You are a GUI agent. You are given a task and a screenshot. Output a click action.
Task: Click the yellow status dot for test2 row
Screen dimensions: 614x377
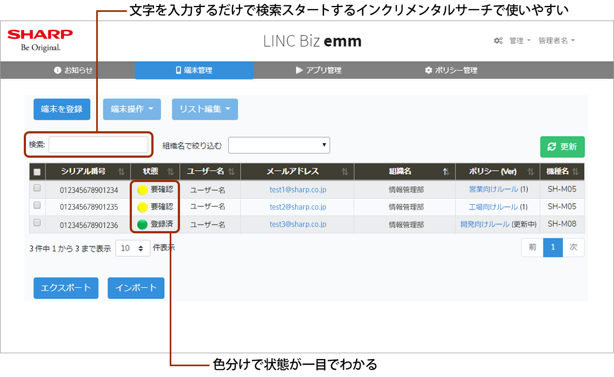143,207
